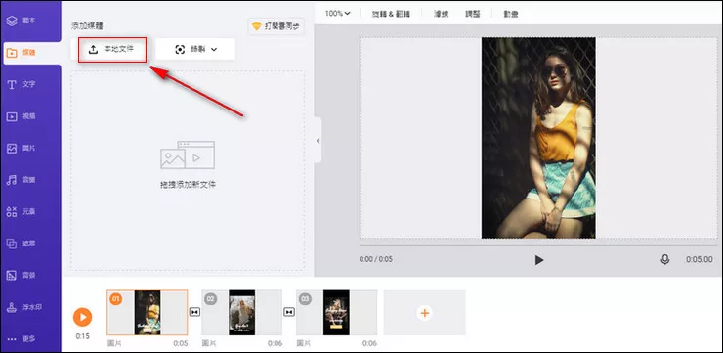Screen dimensions: 723x353
Task: Click the drag-and-drop add new files area
Action: 188,171
